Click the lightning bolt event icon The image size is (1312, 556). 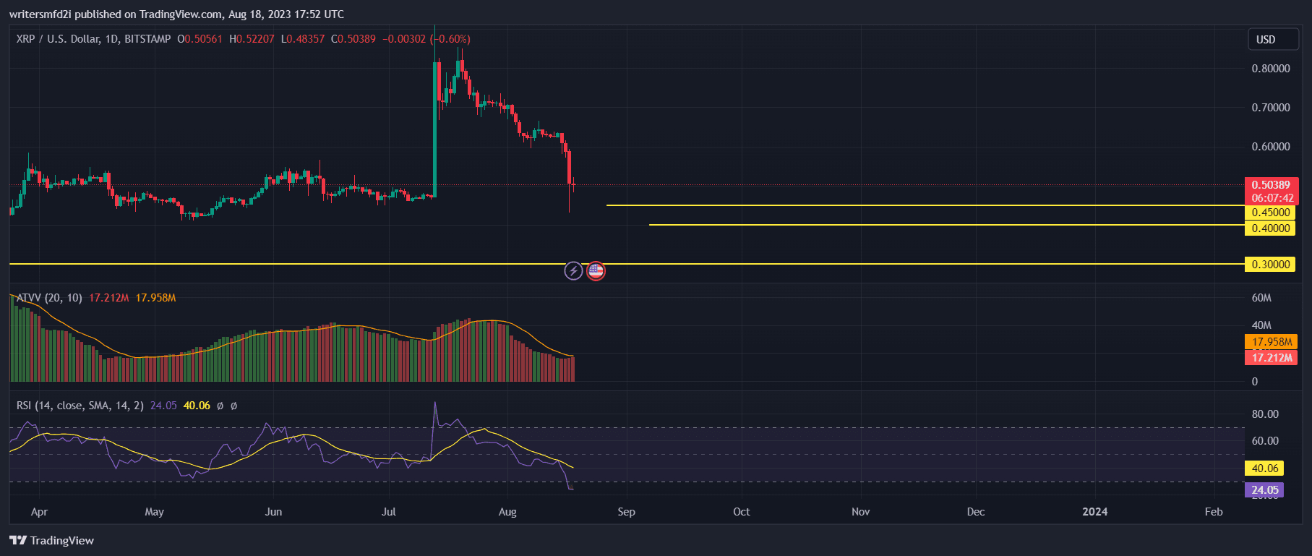click(x=573, y=271)
